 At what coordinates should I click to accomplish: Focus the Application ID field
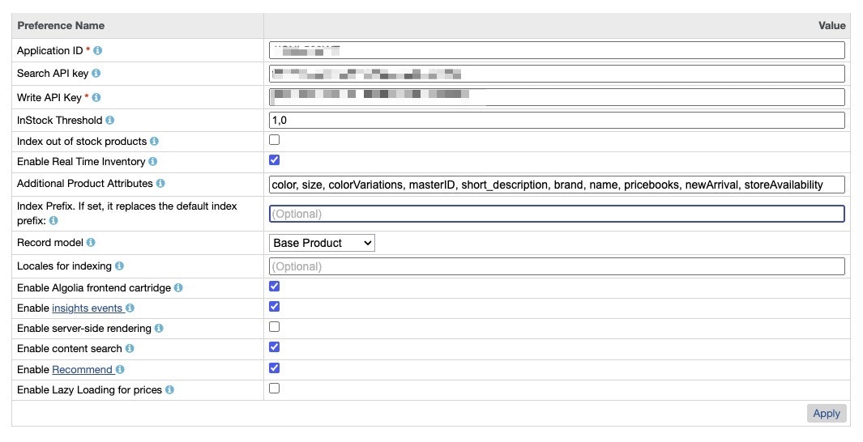(557, 50)
